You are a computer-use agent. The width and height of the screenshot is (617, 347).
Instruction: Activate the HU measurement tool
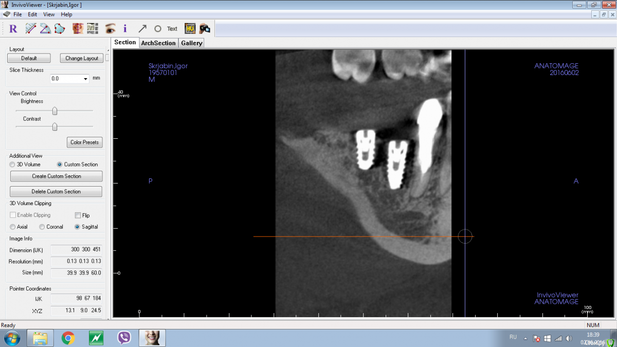190,29
